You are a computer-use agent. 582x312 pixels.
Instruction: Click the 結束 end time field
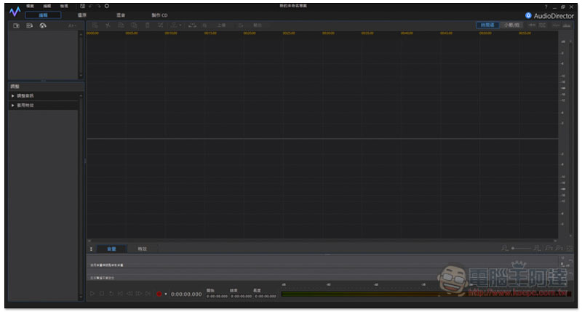(x=241, y=296)
